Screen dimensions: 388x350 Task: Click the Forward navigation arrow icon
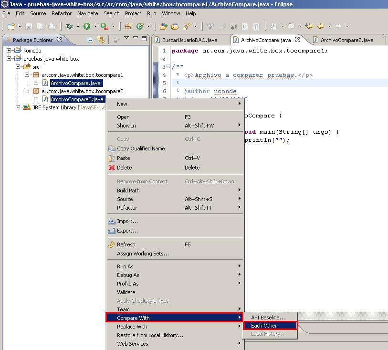coord(338,26)
